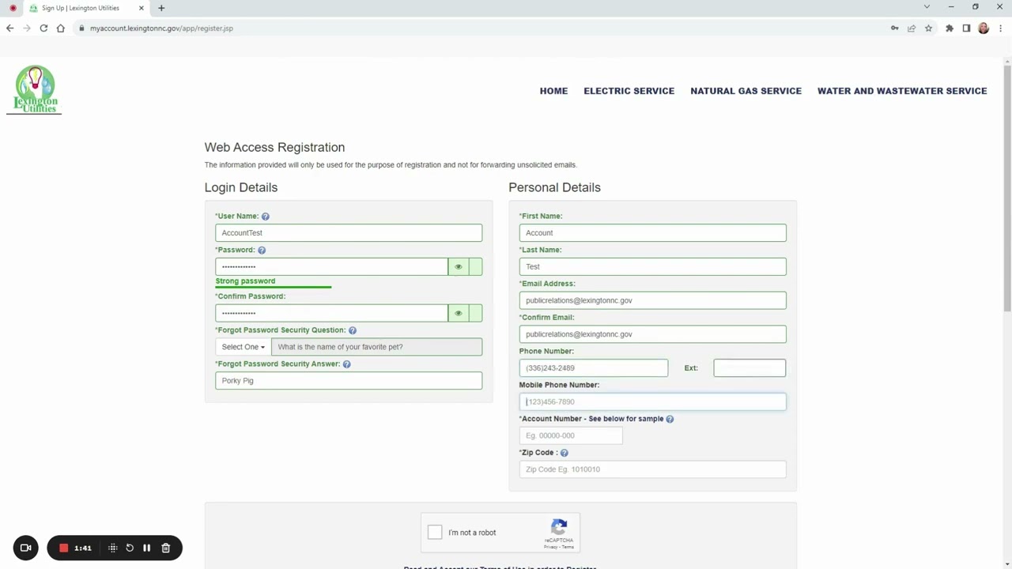1012x569 pixels.
Task: Click help icon for Forgot Password Security Question
Action: pos(353,330)
